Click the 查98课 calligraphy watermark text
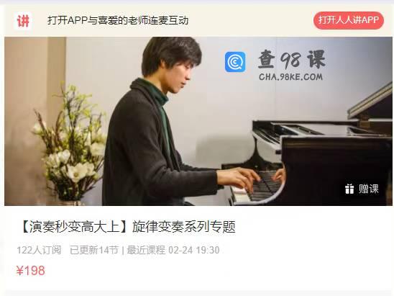Screen dimensions: 394x296 292,59
